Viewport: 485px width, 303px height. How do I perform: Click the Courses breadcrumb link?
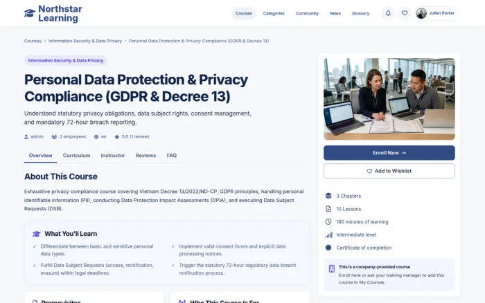tap(33, 41)
